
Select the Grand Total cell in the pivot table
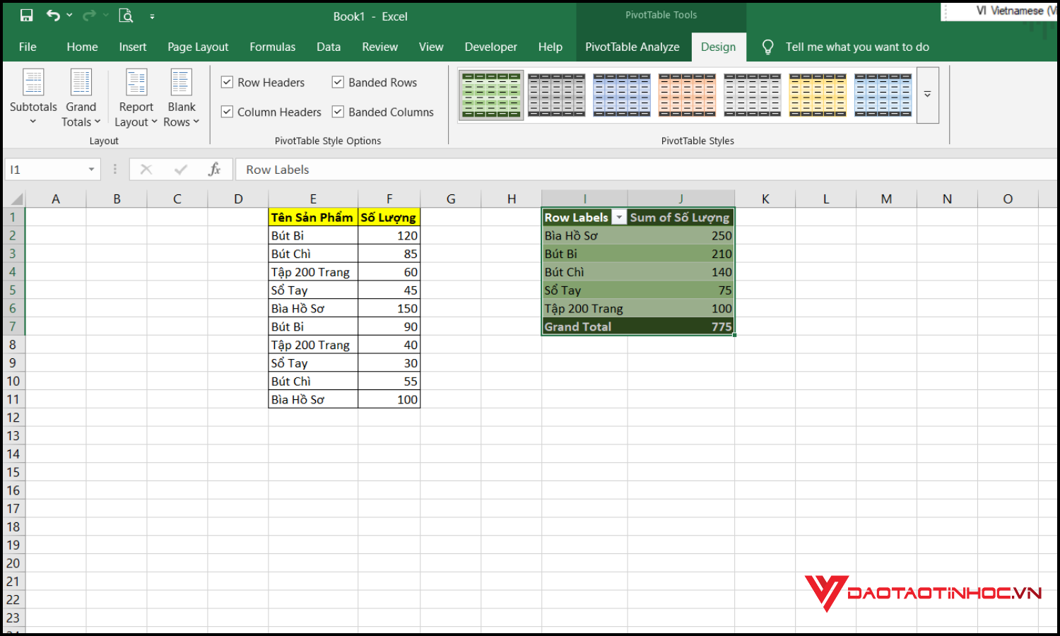pyautogui.click(x=577, y=326)
